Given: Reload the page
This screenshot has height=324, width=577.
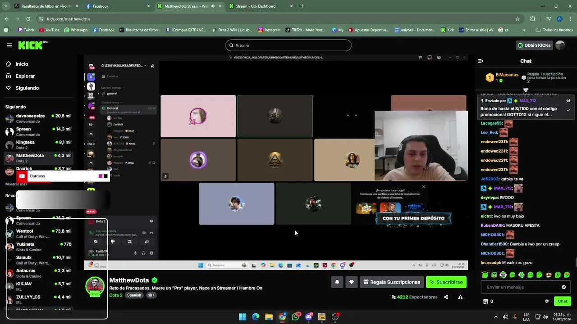Looking at the screenshot, I should pos(28,19).
